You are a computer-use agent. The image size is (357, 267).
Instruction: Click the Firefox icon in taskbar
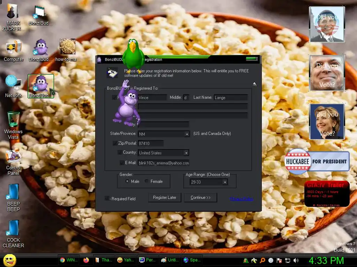tap(86, 260)
